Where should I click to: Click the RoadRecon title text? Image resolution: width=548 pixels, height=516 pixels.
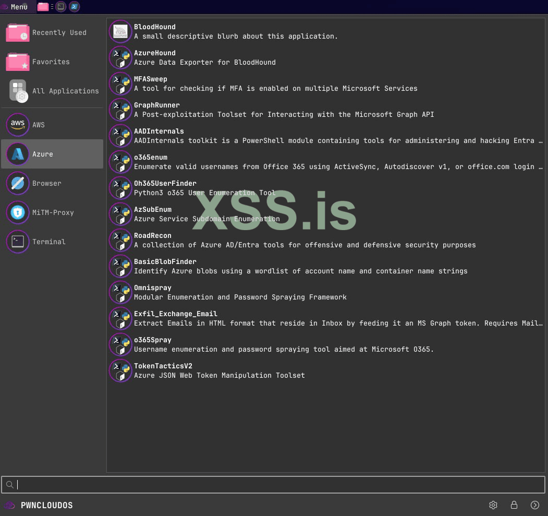point(152,236)
